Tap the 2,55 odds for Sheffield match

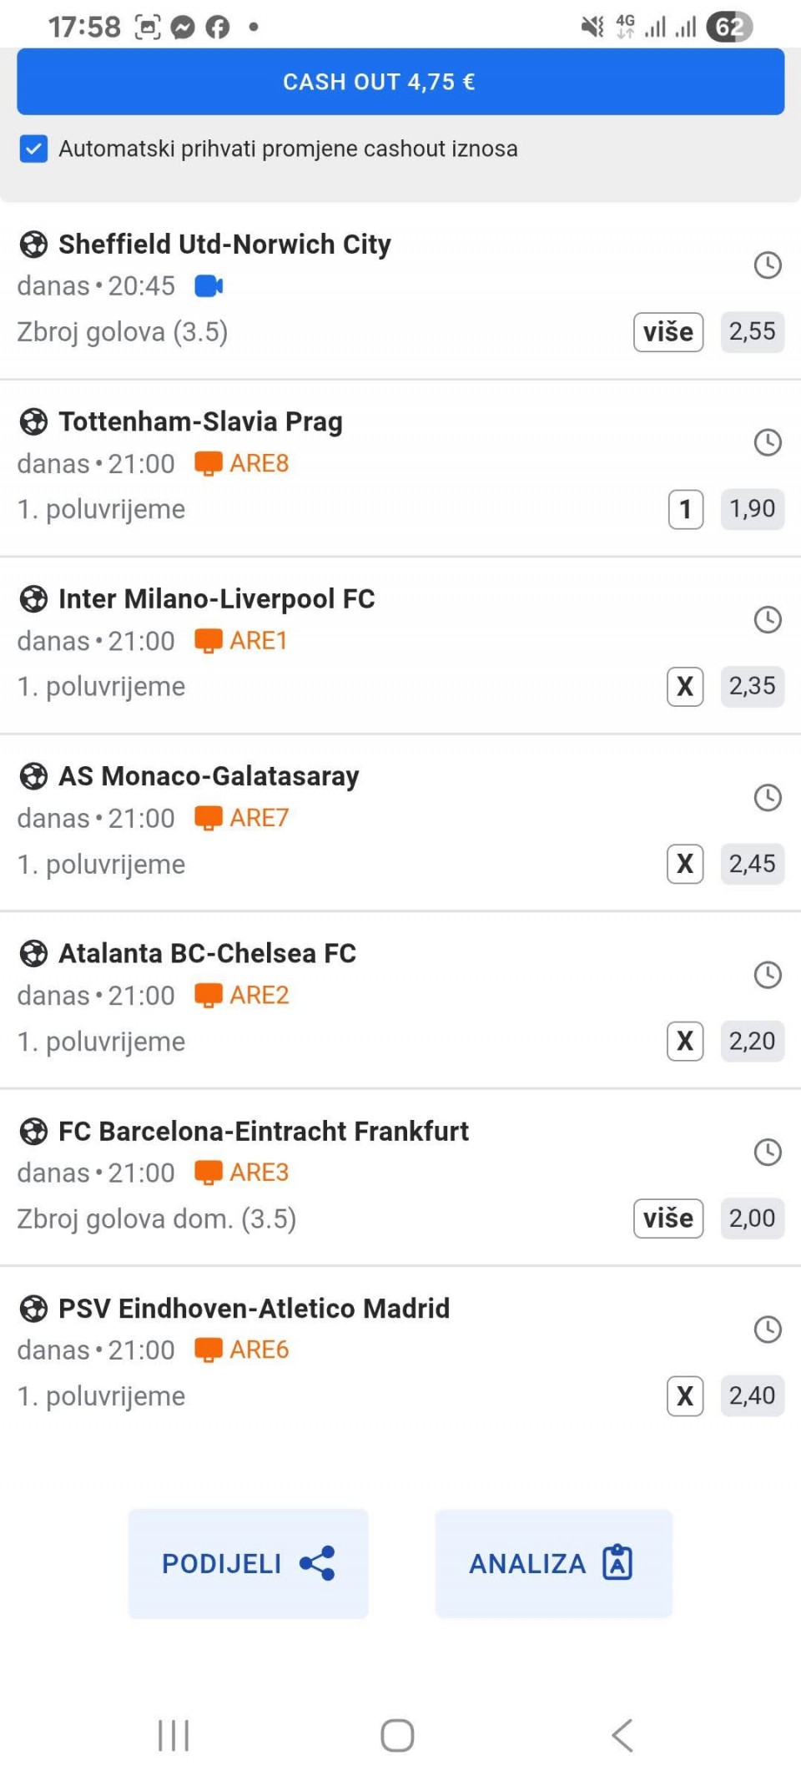(752, 332)
